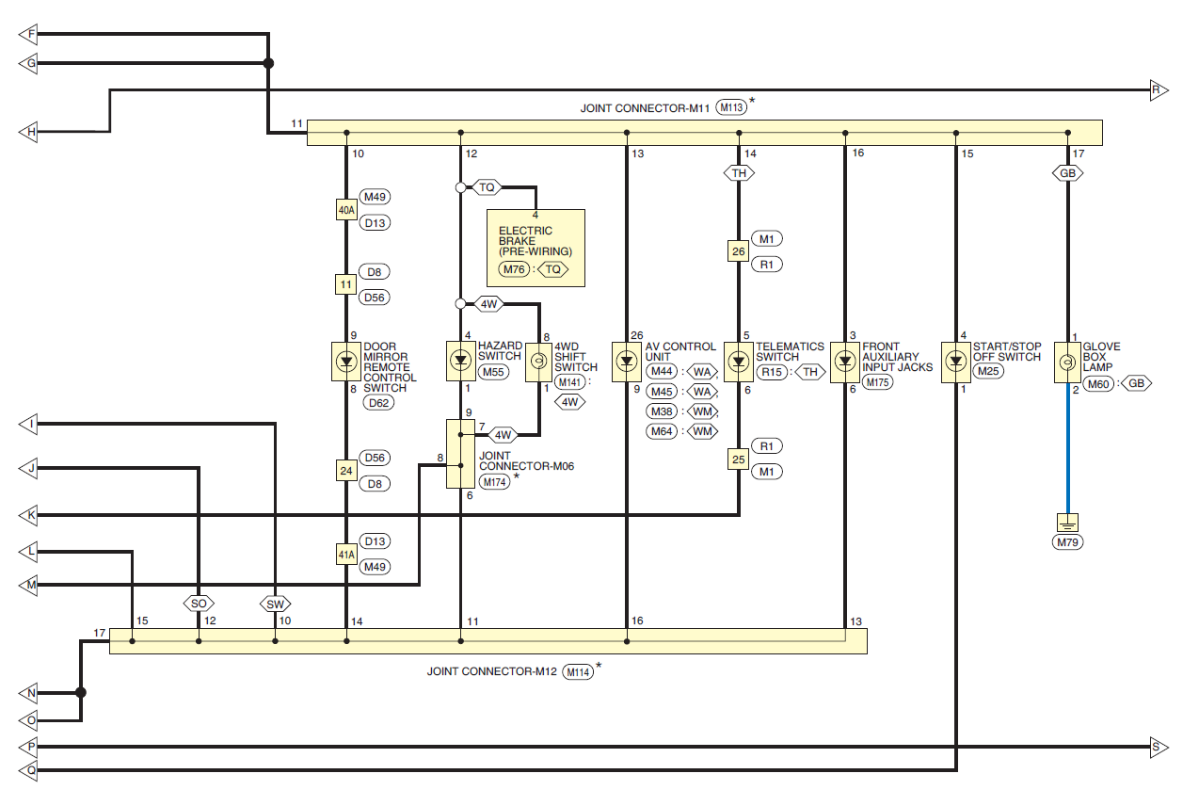Viewport: 1183px width, 806px height.
Task: Select the FRONT AUXILIARY INPUT JACKS text
Action: click(x=898, y=357)
